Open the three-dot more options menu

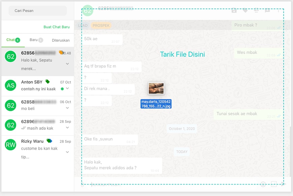click(279, 10)
